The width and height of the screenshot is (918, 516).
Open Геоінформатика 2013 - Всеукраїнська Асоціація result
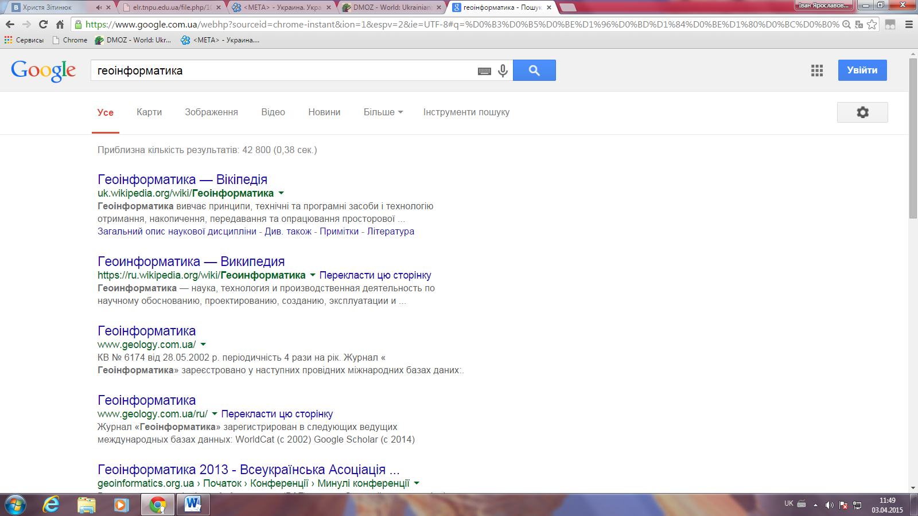[248, 470]
